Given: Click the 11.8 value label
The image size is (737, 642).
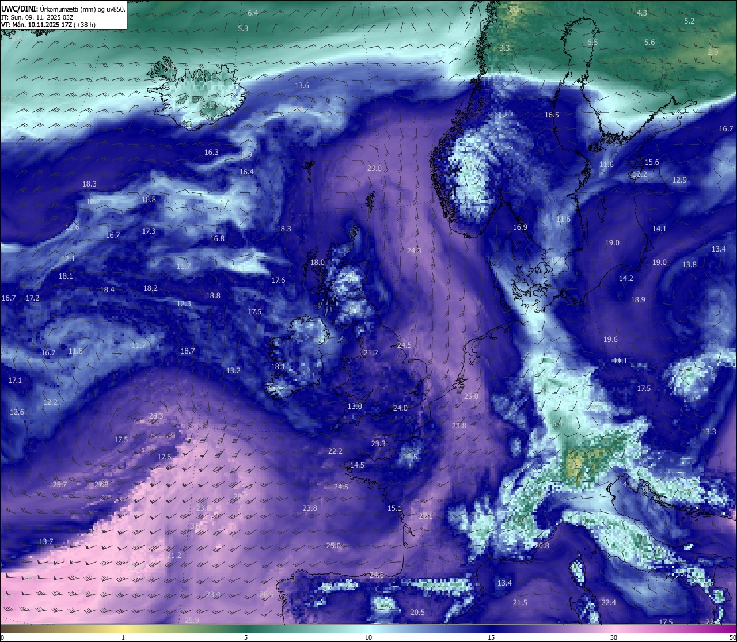Looking at the screenshot, I should [75, 351].
